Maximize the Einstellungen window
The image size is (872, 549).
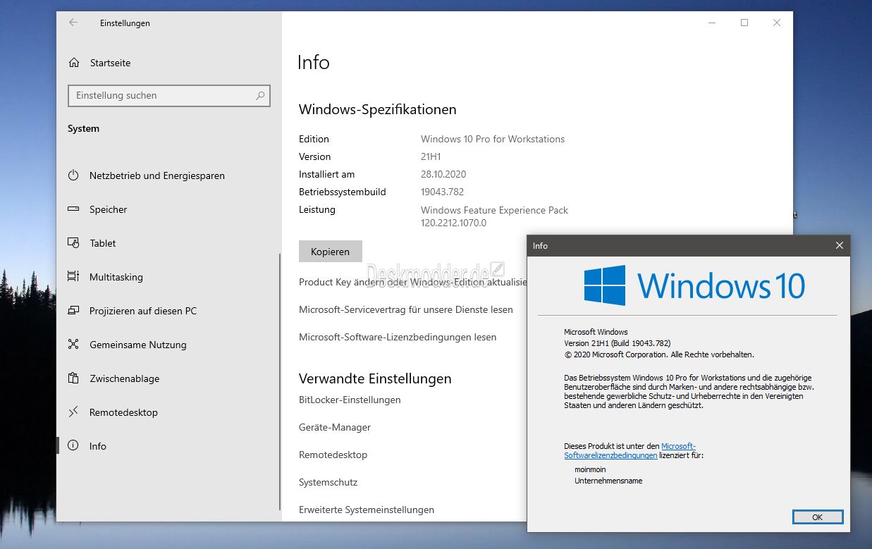744,23
